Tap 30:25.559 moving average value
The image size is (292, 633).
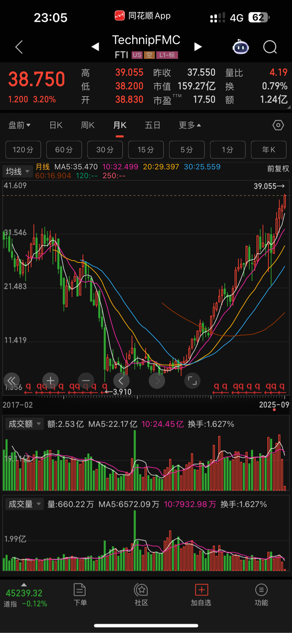tap(202, 167)
